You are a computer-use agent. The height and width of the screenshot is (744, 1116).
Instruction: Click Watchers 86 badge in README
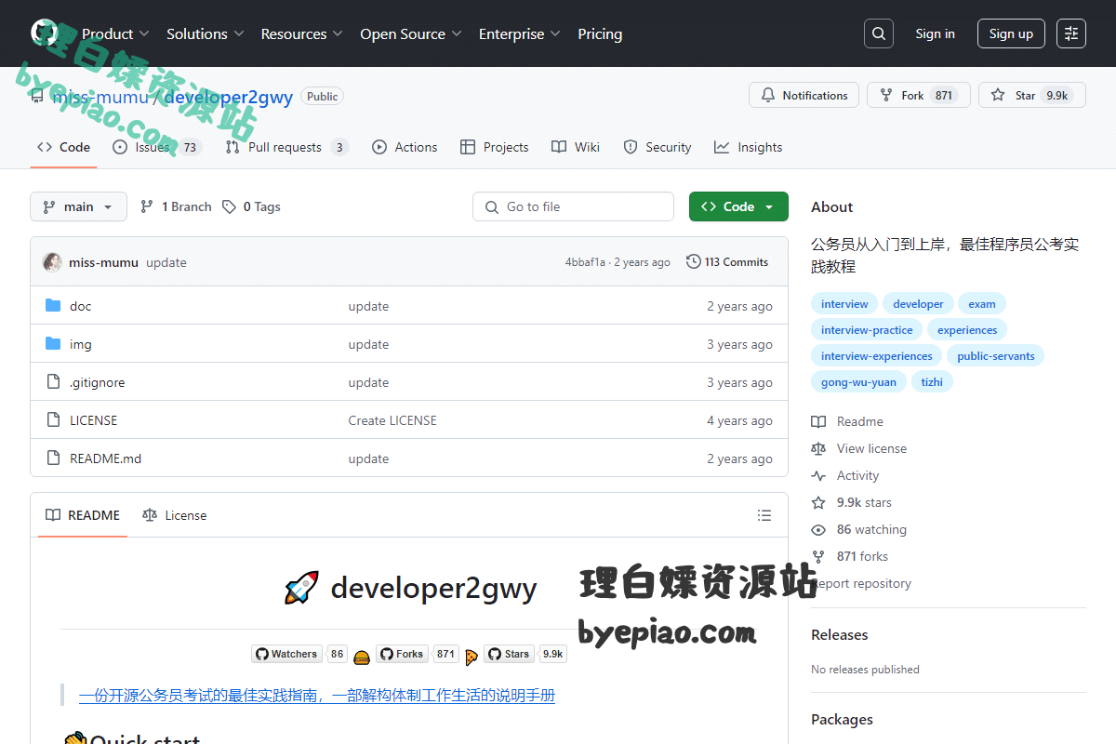tap(299, 654)
